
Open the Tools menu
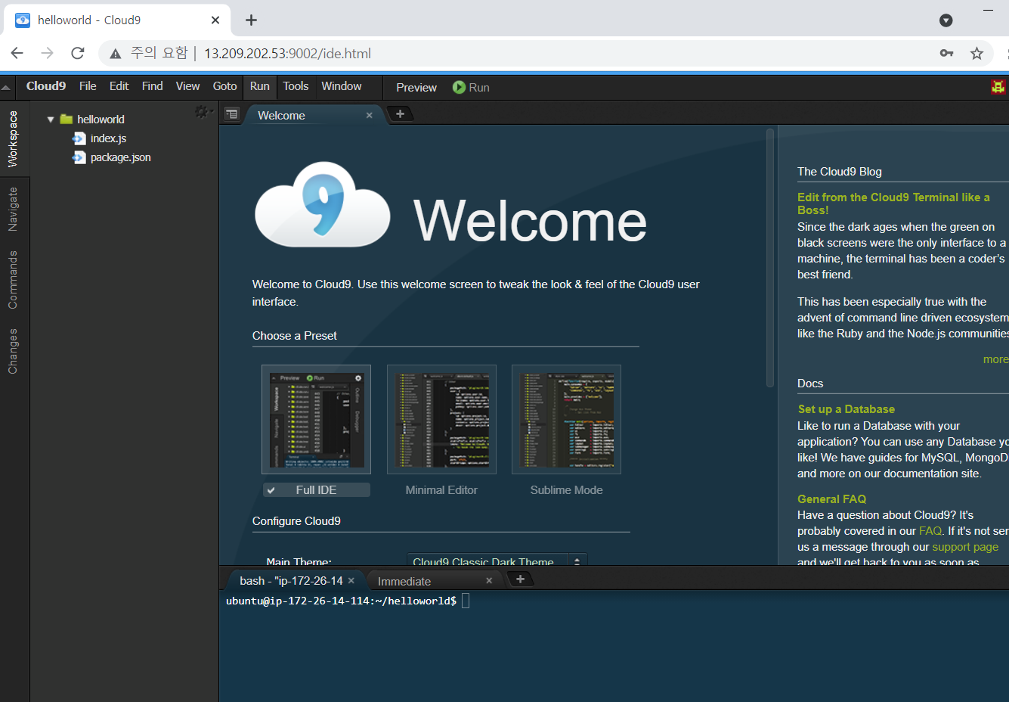coord(296,86)
